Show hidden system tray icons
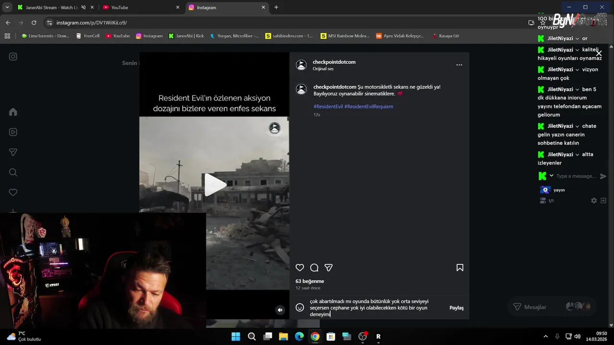The width and height of the screenshot is (614, 345). 545,336
